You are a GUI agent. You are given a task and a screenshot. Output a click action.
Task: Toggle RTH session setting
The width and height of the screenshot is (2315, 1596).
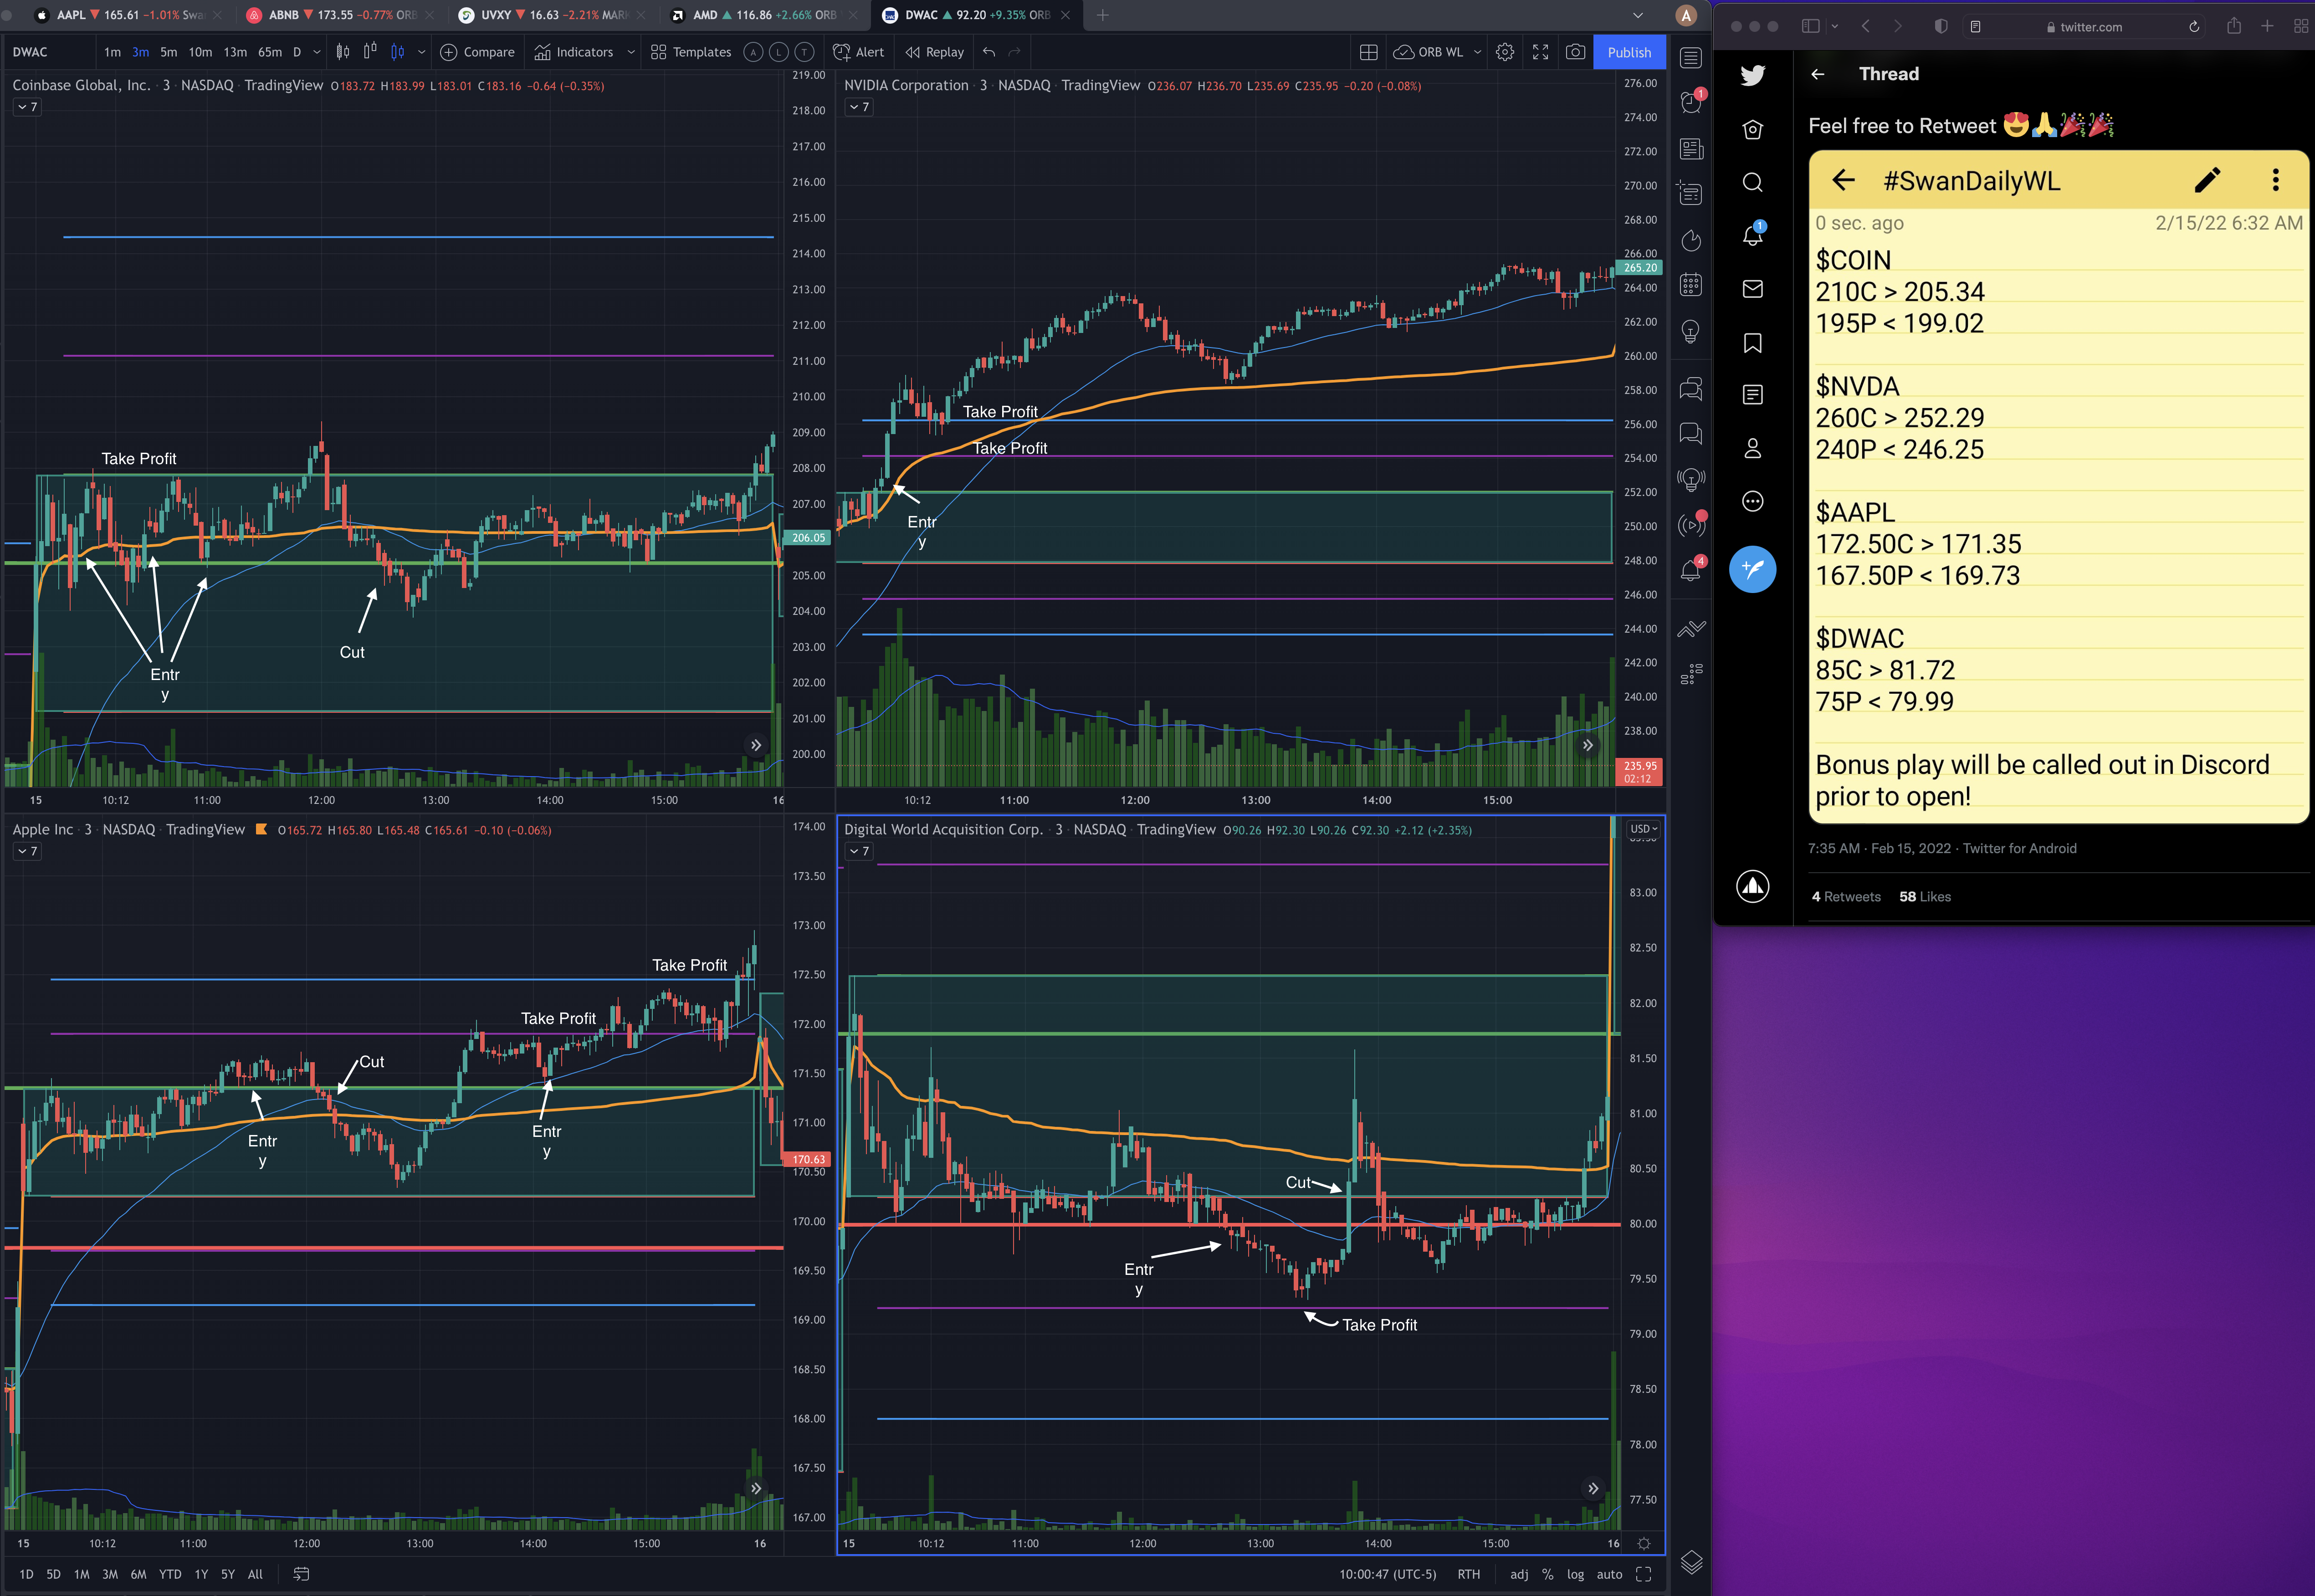1468,1574
